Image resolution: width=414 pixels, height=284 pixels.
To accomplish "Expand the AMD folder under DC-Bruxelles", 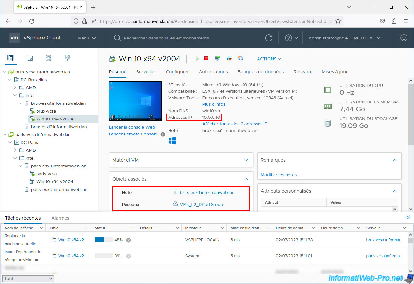I will 15,87.
